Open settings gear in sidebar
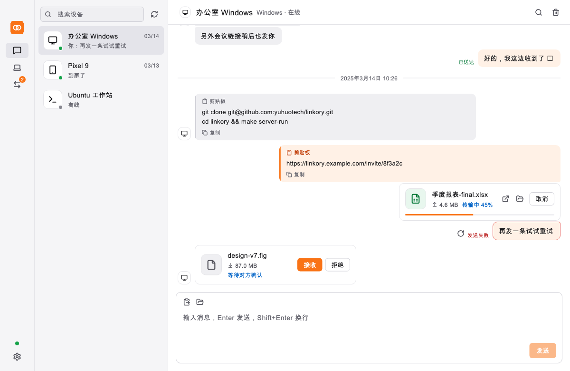 [x=17, y=357]
